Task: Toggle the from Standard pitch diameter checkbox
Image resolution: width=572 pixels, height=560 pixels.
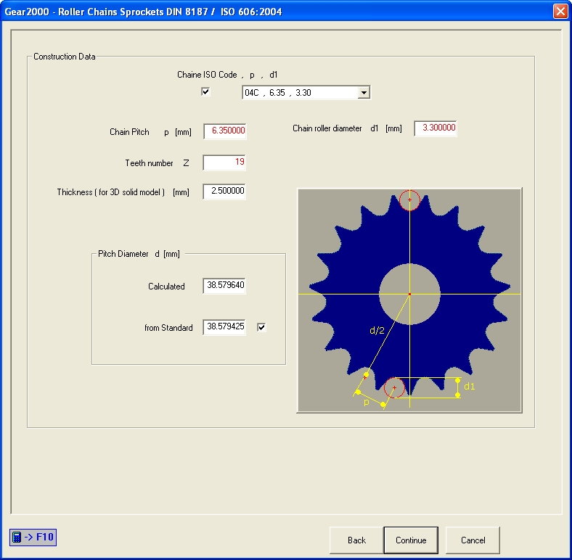Action: pyautogui.click(x=261, y=327)
